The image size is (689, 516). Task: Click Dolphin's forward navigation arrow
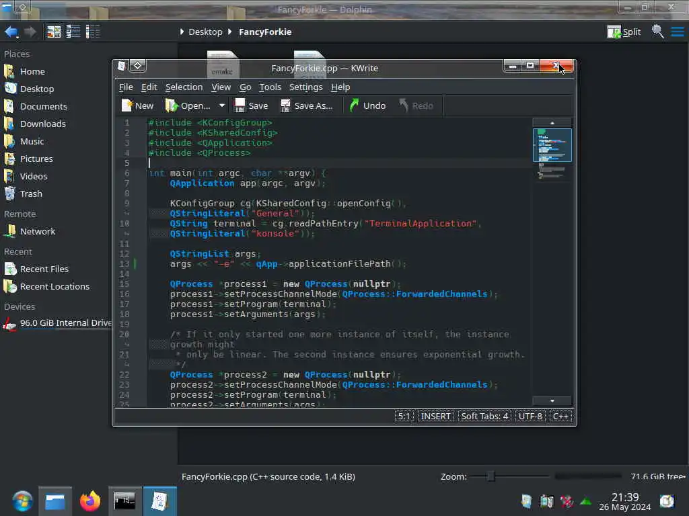point(30,32)
